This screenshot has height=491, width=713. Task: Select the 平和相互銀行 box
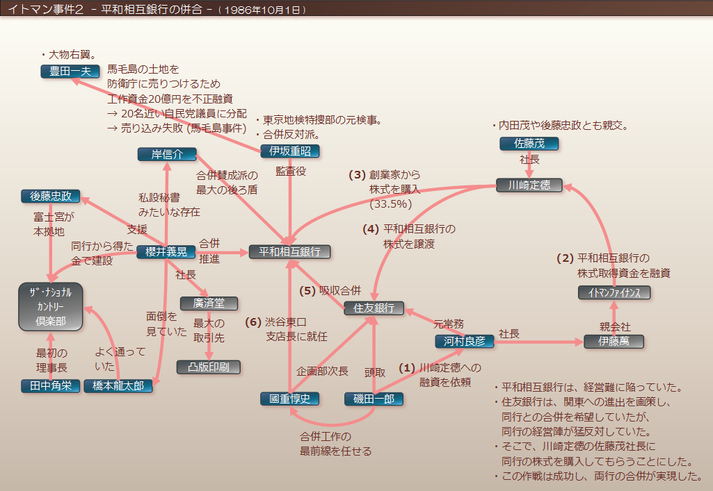pyautogui.click(x=289, y=252)
